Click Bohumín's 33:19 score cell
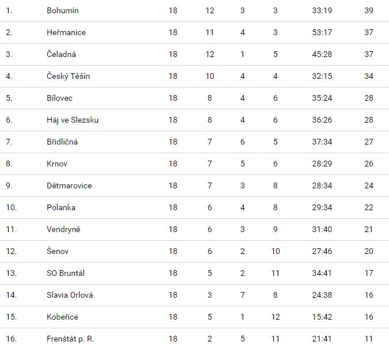This screenshot has width=389, height=349. pyautogui.click(x=322, y=10)
